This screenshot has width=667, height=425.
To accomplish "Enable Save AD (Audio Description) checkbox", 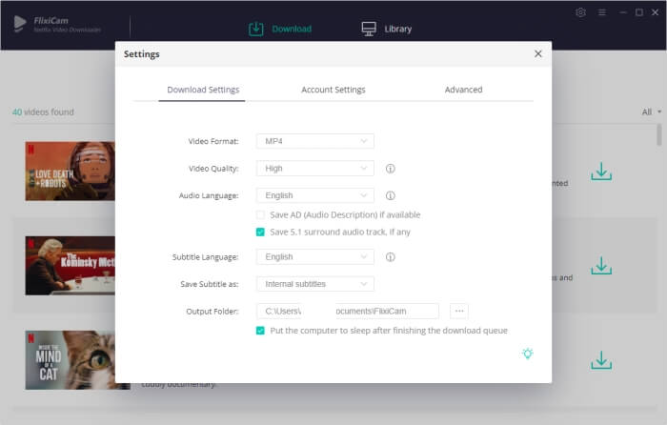I will (x=261, y=215).
